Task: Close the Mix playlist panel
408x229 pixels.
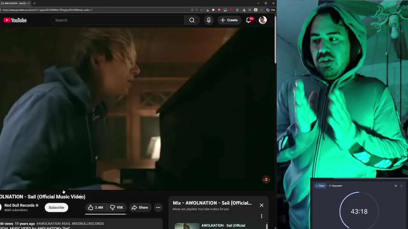Action: [261, 205]
